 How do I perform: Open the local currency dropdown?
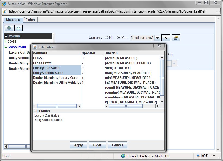point(157,38)
